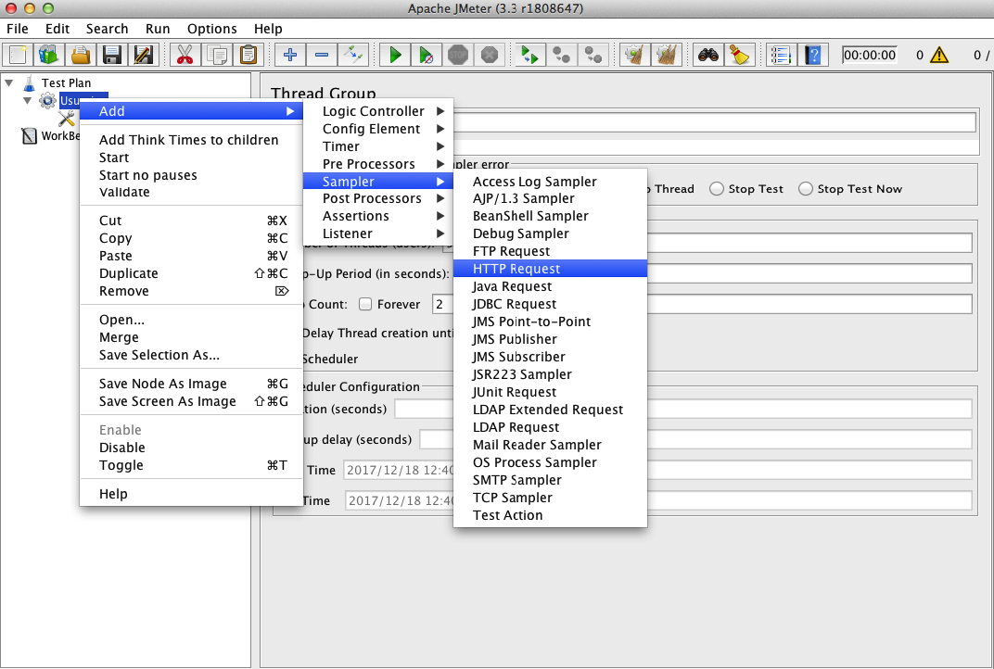Click the Function Helper dialog icon
Image resolution: width=994 pixels, height=669 pixels.
point(781,55)
